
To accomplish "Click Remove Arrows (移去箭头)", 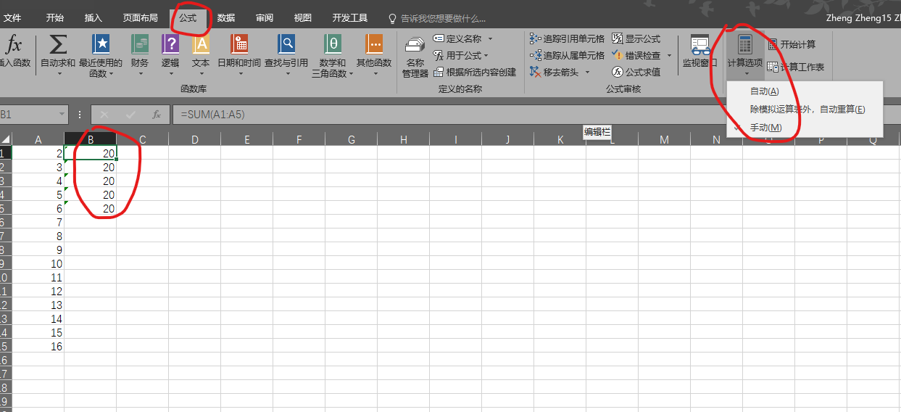I will 555,72.
